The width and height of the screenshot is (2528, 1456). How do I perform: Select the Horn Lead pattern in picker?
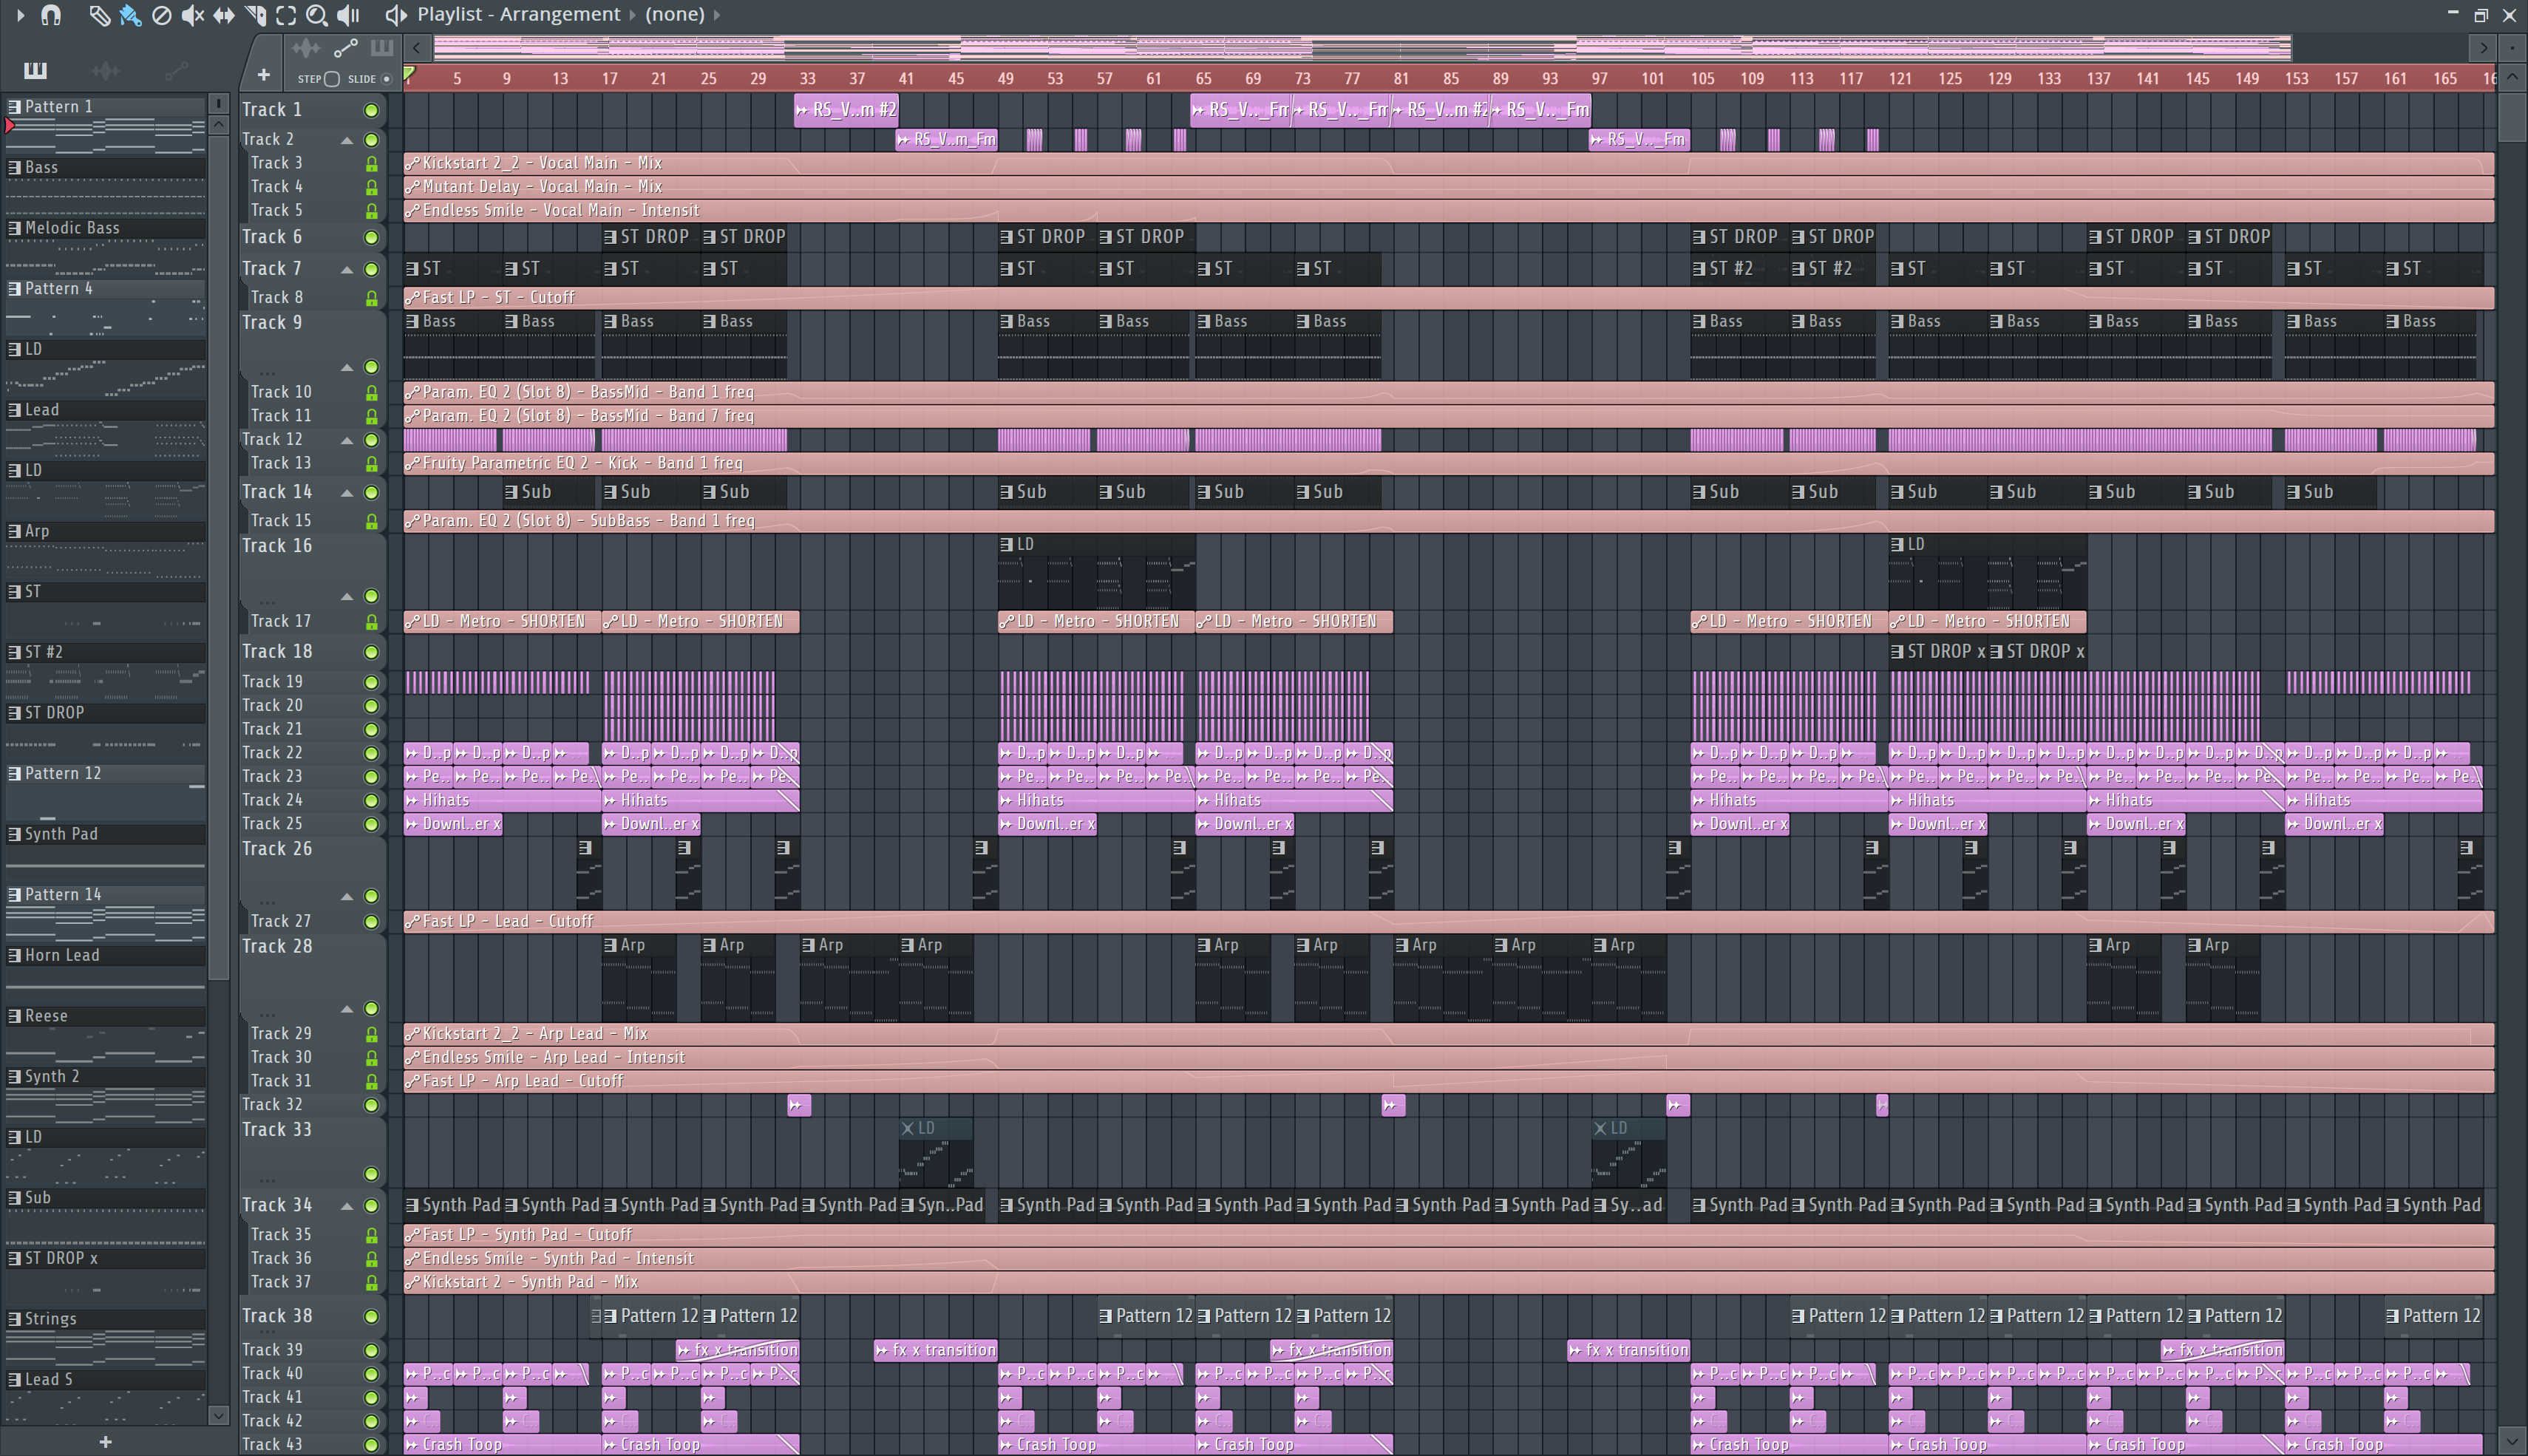[105, 955]
